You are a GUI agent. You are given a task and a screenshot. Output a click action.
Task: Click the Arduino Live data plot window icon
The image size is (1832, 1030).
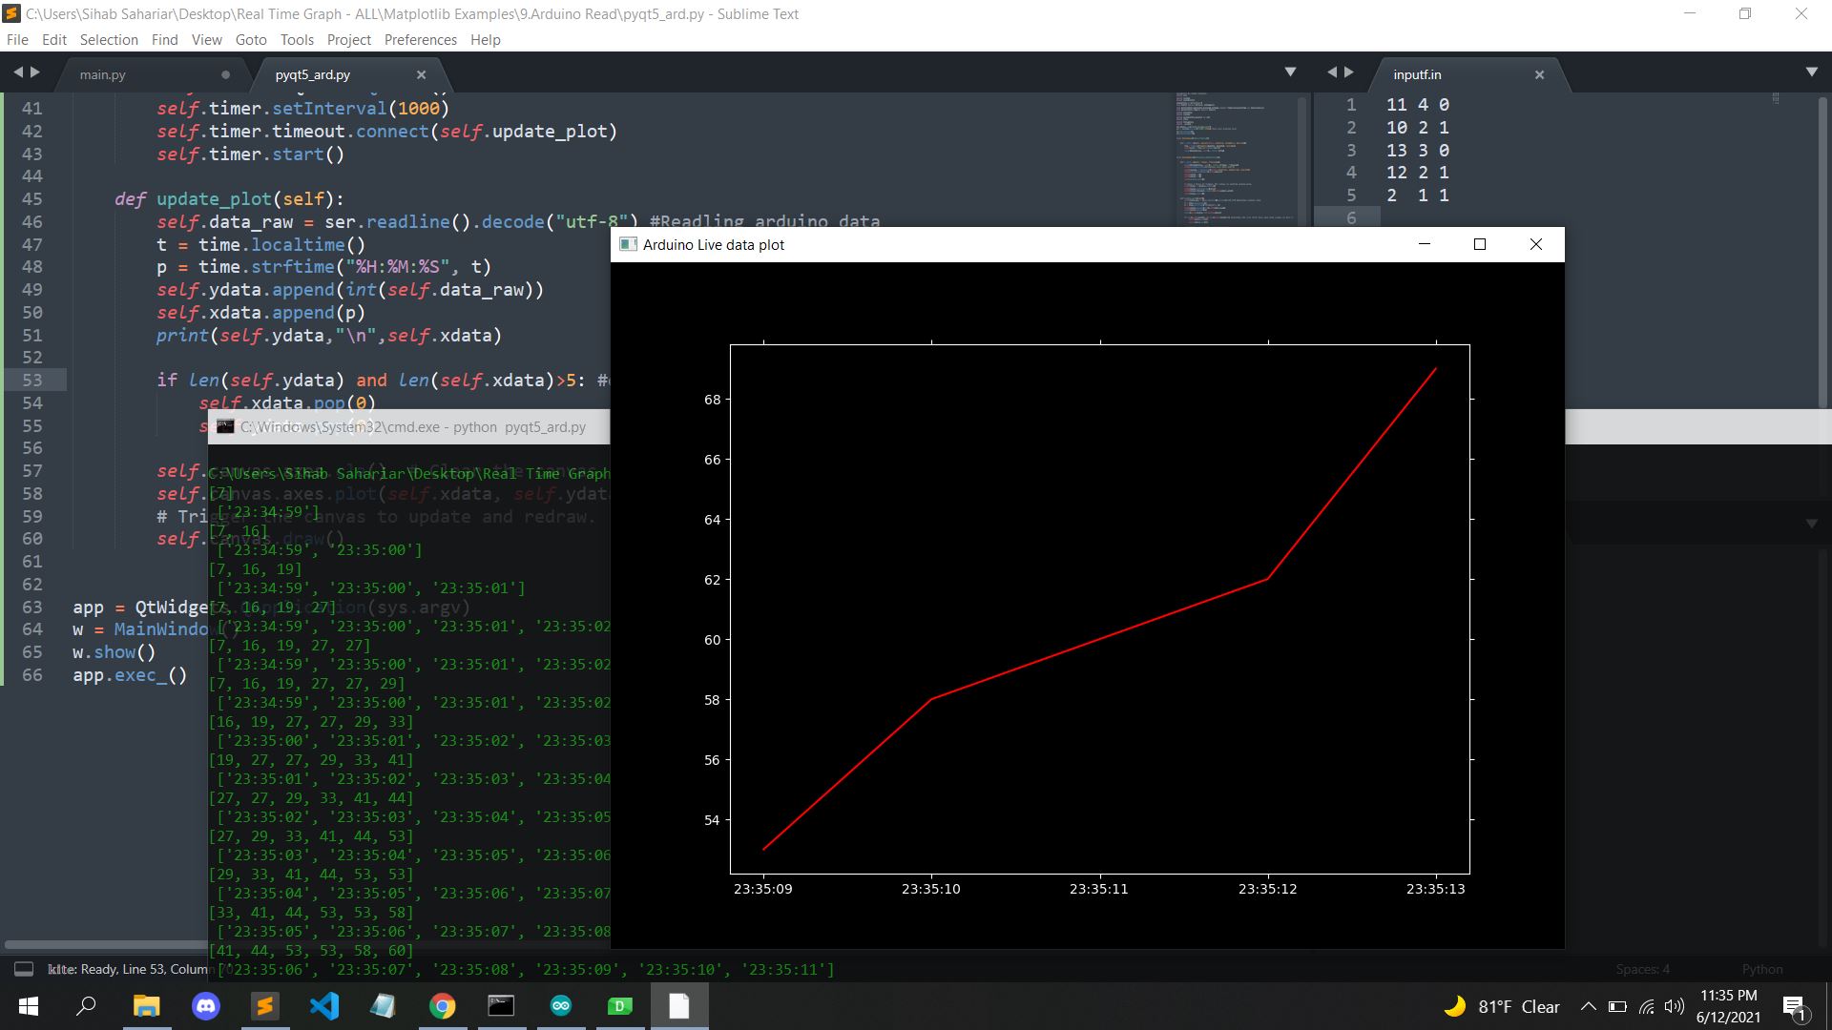[628, 244]
